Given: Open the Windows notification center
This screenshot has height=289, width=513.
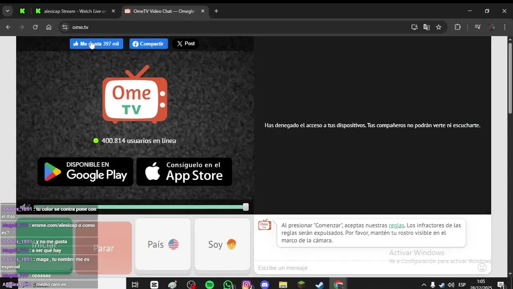Looking at the screenshot, I should 501,285.
